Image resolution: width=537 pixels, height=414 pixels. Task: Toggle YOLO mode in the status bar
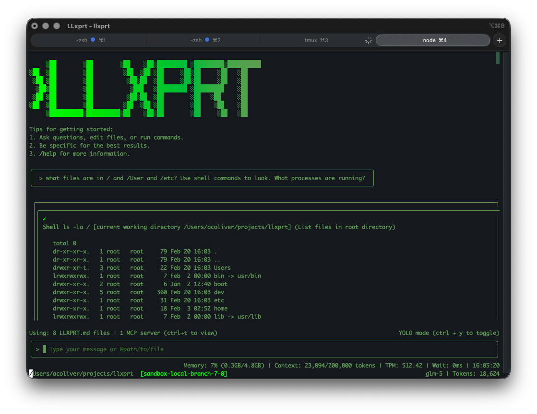[x=449, y=333]
